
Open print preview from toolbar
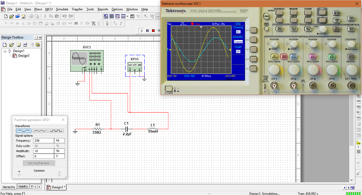tap(37, 16)
